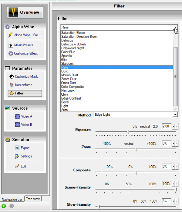Click the Settings page icon
The width and height of the screenshot is (182, 212).
click(x=17, y=156)
